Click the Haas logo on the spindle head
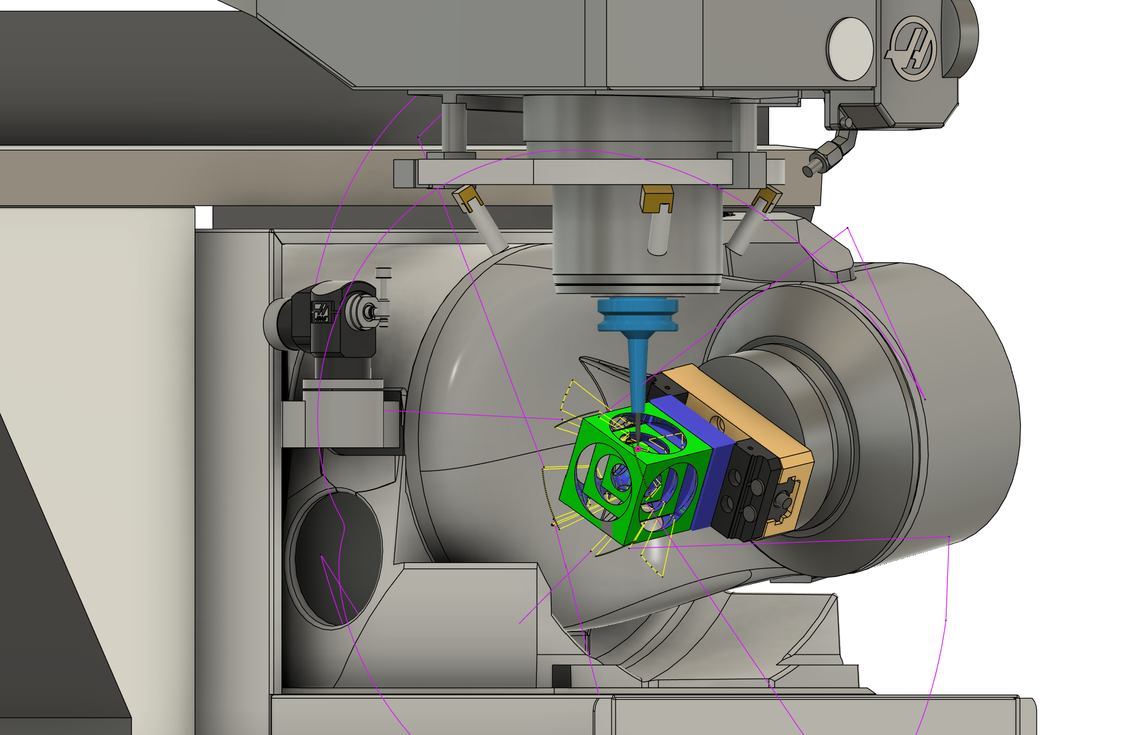 coord(913,49)
